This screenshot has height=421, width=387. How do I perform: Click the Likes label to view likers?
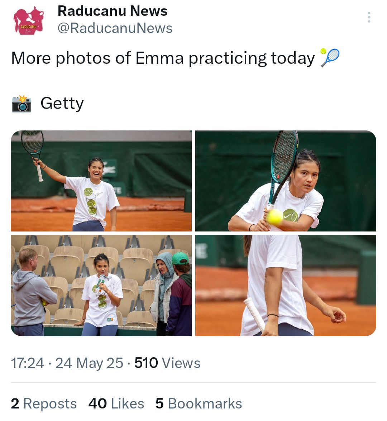126,403
